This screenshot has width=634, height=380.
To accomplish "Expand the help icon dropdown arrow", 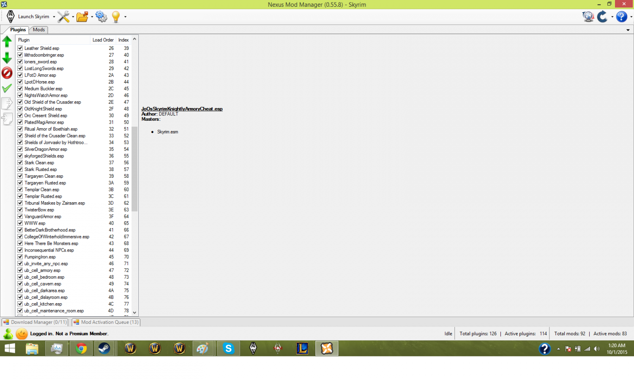I will 631,17.
